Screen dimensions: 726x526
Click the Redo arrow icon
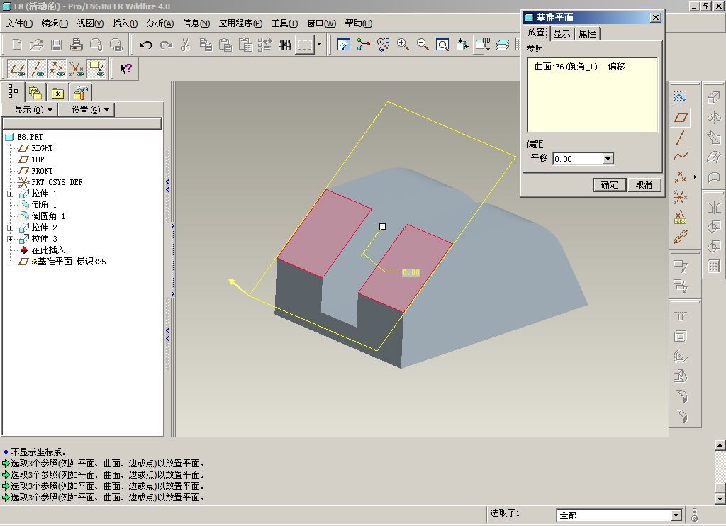pyautogui.click(x=166, y=45)
